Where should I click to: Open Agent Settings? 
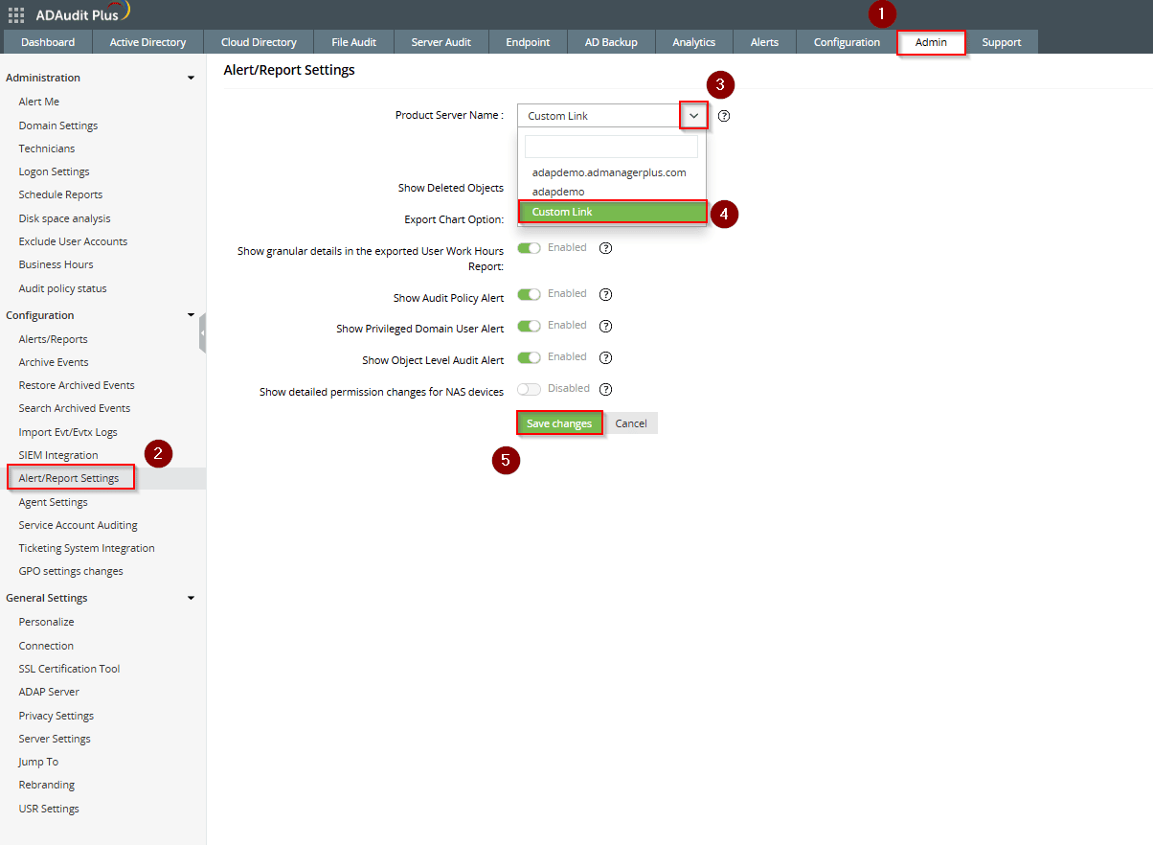(54, 502)
